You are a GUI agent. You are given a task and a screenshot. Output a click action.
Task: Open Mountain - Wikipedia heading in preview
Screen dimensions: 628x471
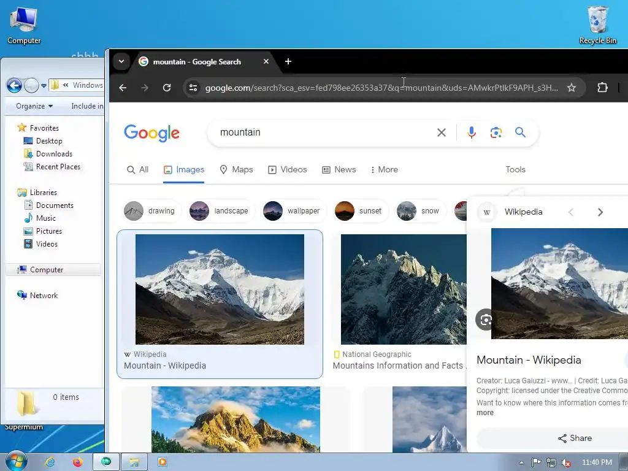point(529,360)
